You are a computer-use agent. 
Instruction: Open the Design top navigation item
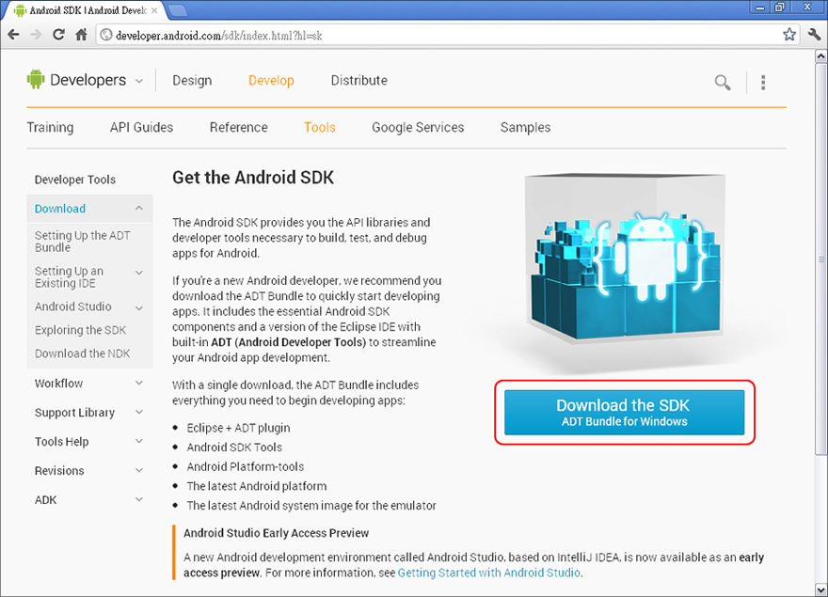point(192,81)
